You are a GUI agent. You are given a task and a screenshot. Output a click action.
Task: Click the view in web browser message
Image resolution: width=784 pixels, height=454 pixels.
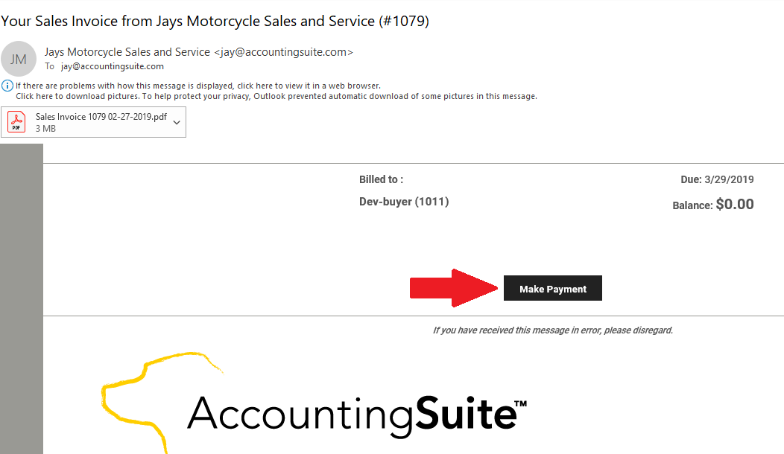(198, 86)
